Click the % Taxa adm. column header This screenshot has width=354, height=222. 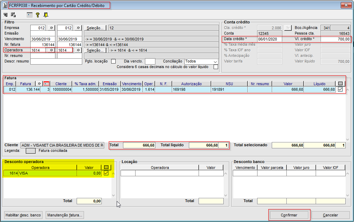point(85,84)
